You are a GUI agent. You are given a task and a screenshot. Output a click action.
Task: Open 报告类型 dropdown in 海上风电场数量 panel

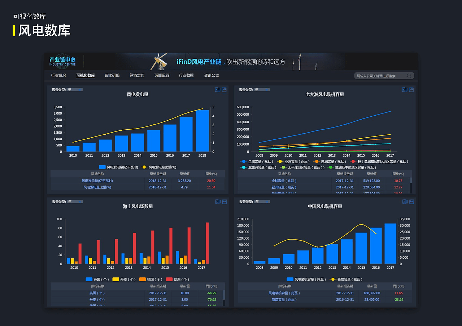click(x=75, y=202)
